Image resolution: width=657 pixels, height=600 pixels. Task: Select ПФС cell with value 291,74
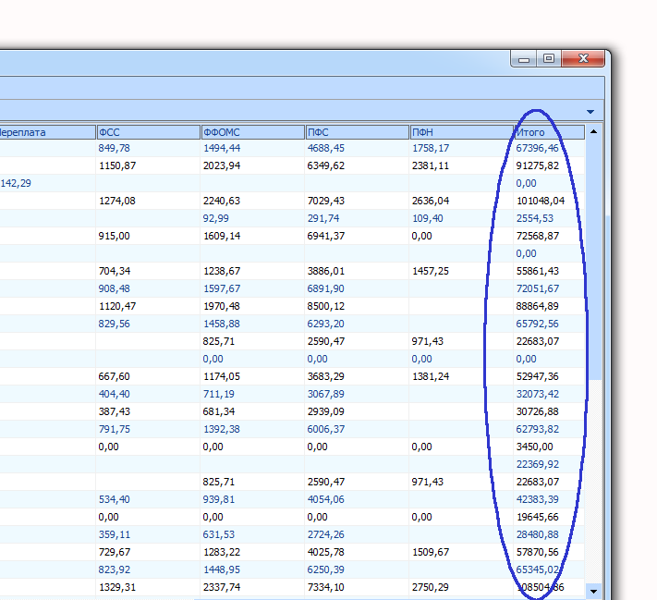pos(357,218)
